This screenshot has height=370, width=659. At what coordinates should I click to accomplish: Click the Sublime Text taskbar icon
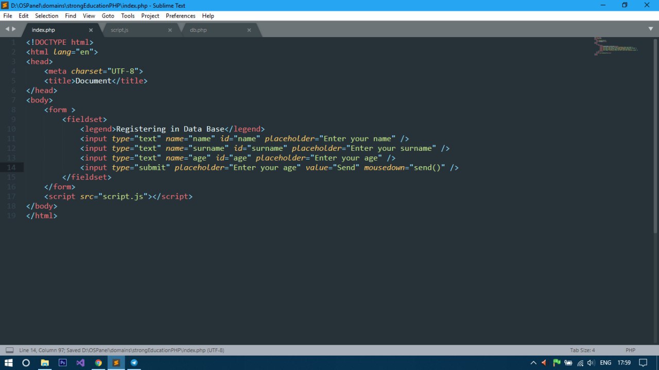116,363
